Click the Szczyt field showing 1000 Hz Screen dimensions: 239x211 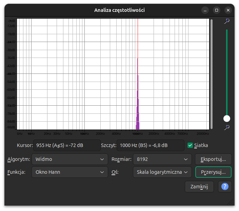click(x=151, y=145)
